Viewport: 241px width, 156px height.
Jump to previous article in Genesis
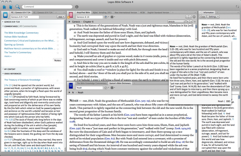(188, 22)
